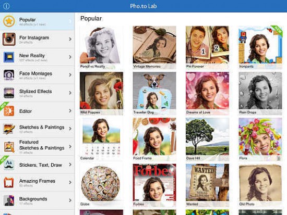The image size is (287, 215).
Task: Choose the Pencil vs Reality effect
Action: click(101, 47)
